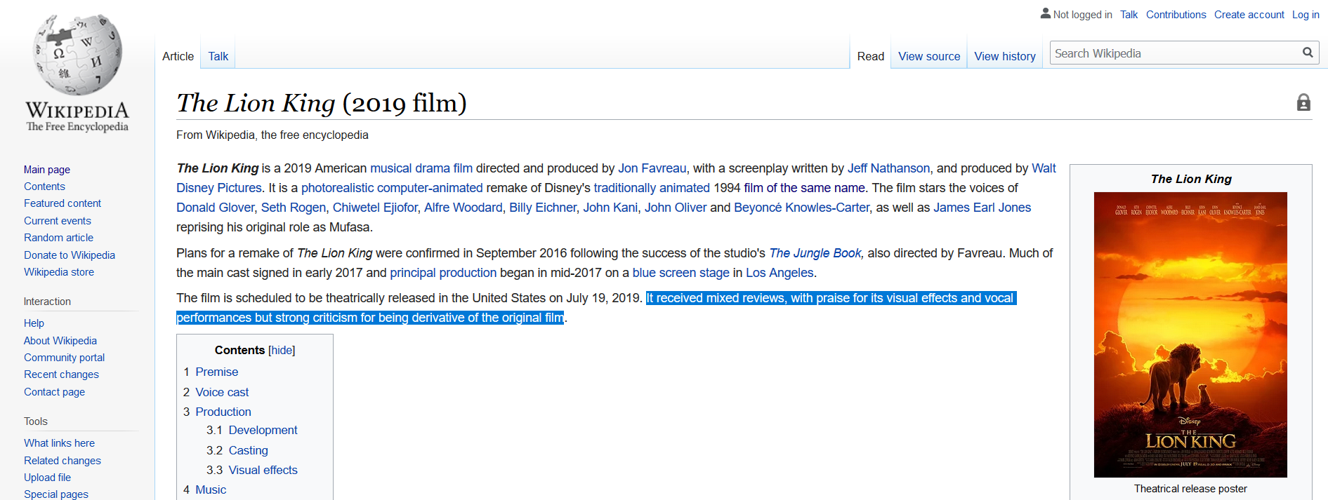Hide the Contents table of contents
The height and width of the screenshot is (500, 1328).
(282, 350)
